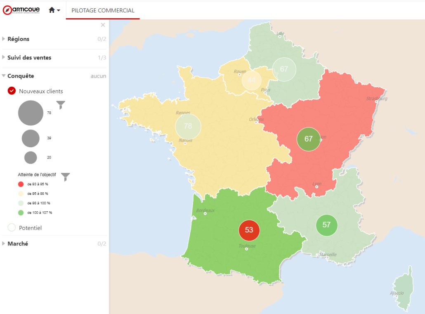The image size is (425, 314).
Task: Click the red 53 bubble near Toulouse
Action: [249, 230]
